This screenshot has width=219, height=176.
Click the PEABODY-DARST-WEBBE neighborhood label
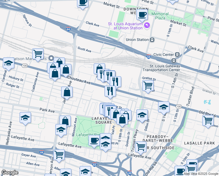point(158,138)
